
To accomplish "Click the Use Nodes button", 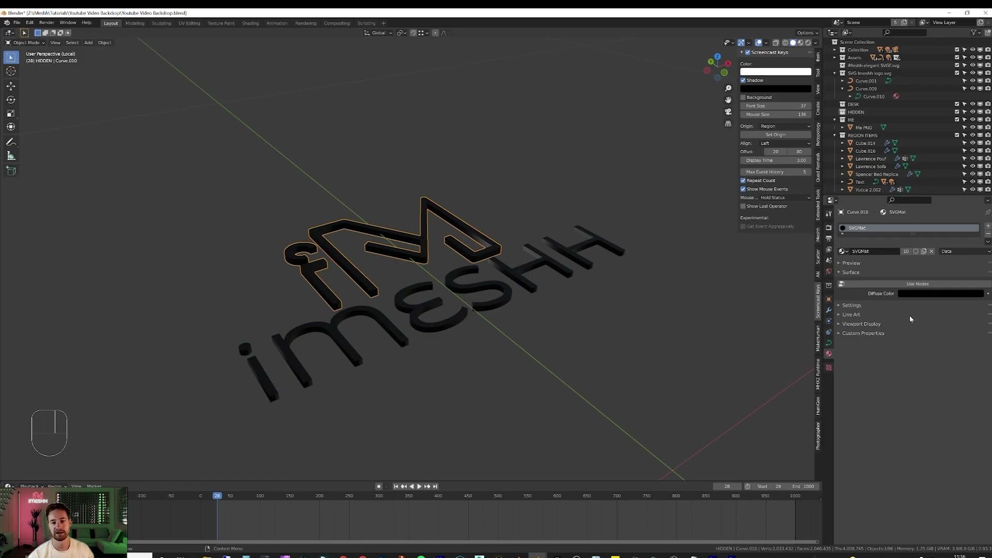I will 917,284.
